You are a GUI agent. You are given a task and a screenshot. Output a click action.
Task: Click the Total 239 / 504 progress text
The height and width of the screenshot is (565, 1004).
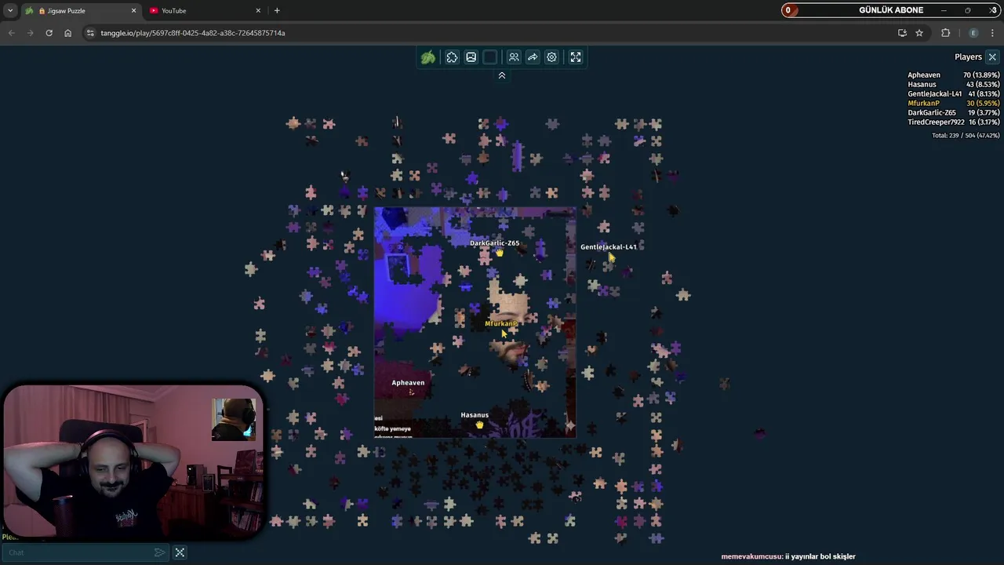point(966,136)
